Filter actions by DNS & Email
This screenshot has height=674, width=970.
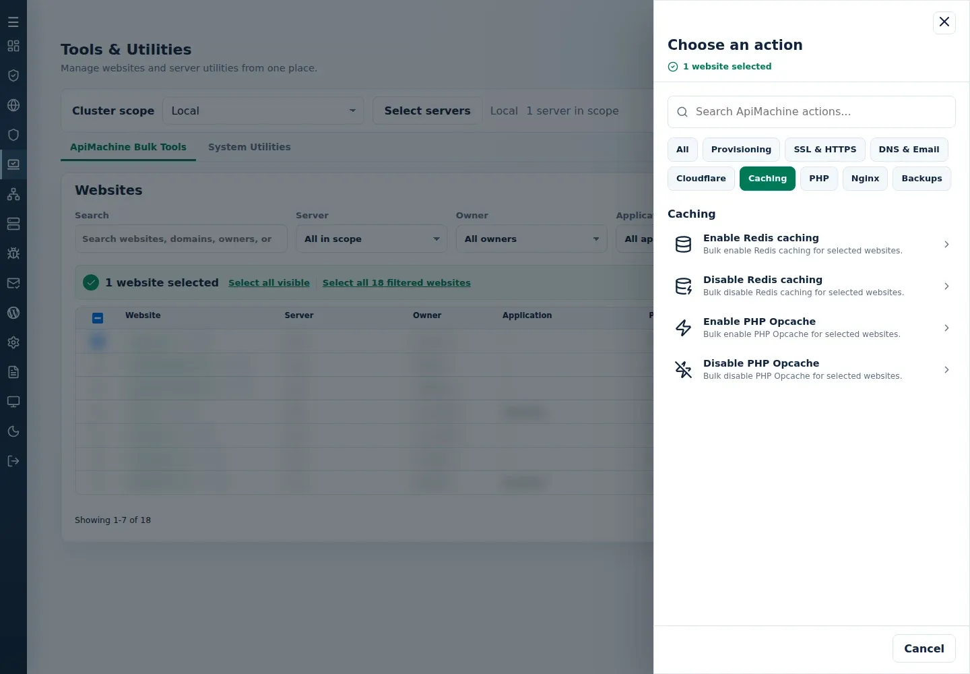pos(909,150)
